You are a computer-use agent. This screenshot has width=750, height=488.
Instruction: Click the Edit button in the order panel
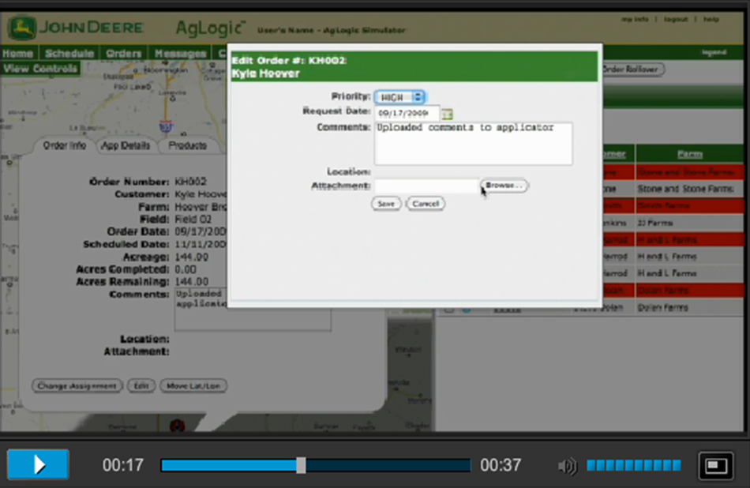pyautogui.click(x=141, y=385)
